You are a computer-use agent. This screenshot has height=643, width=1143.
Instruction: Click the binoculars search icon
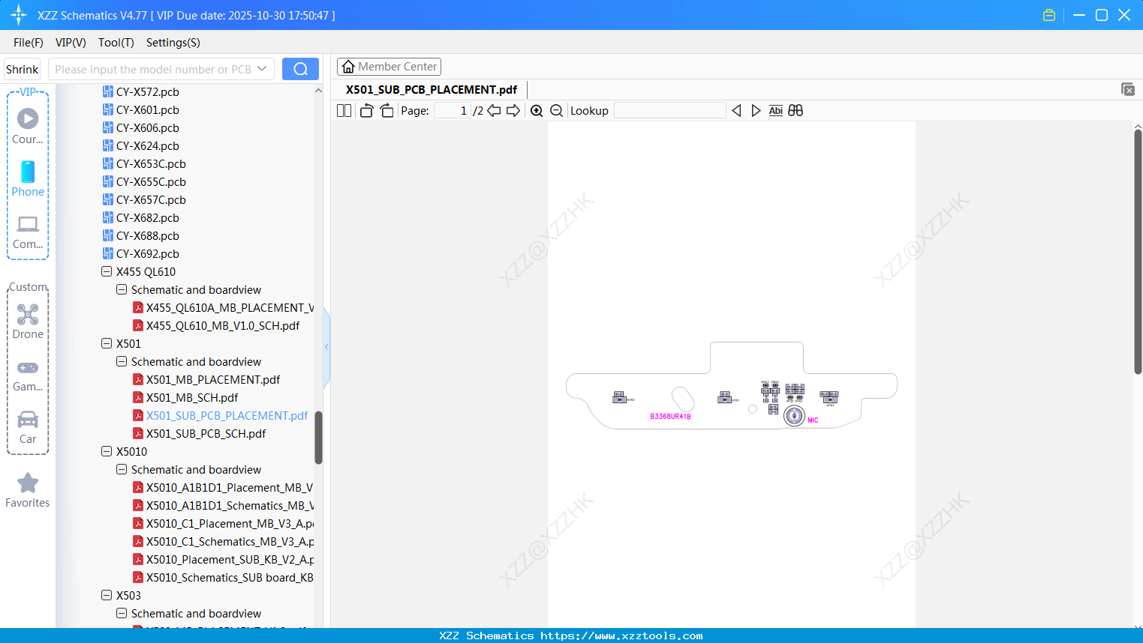pyautogui.click(x=796, y=110)
